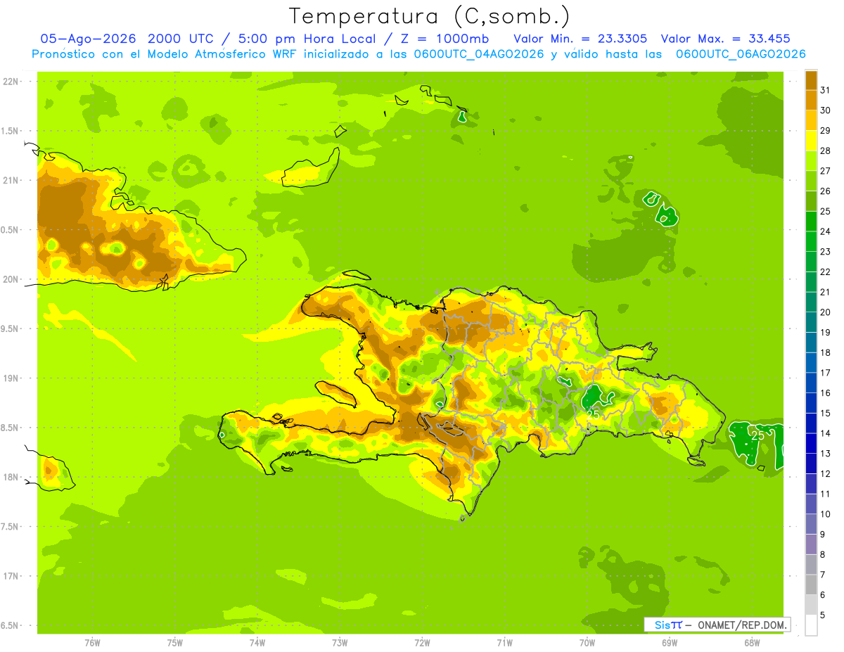Click the "72W" longitude axis label
This screenshot has width=844, height=652.
[x=422, y=643]
